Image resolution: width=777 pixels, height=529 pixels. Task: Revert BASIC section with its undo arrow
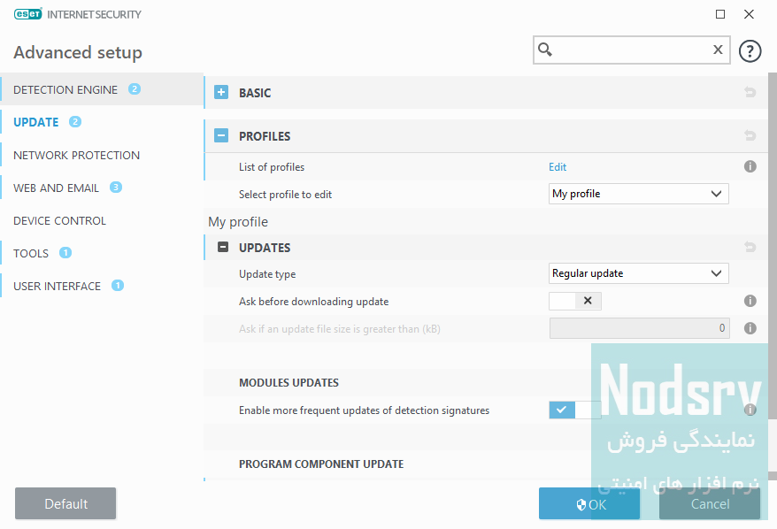tap(750, 92)
